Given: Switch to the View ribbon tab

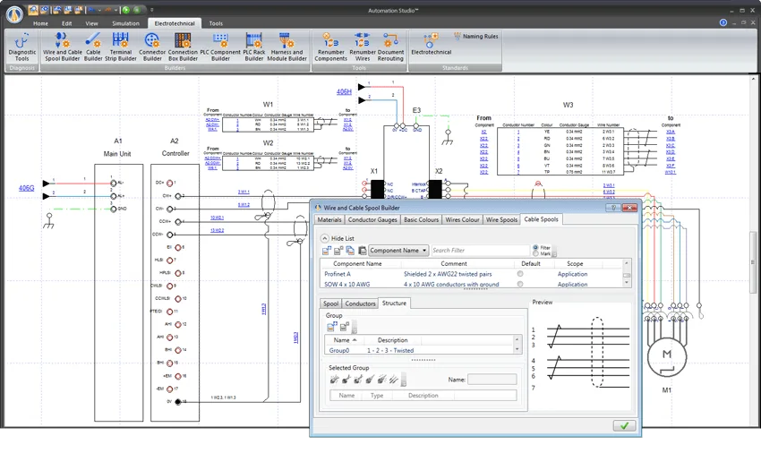Looking at the screenshot, I should [x=91, y=23].
